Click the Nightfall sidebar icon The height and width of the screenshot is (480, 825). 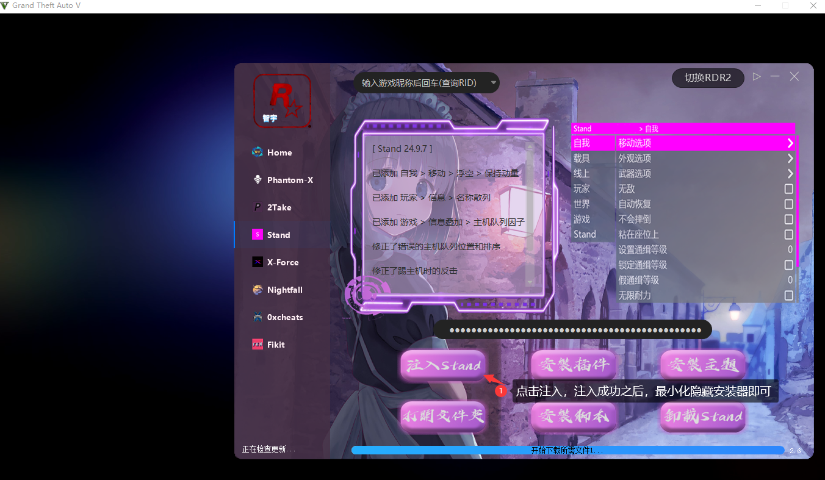(x=258, y=290)
